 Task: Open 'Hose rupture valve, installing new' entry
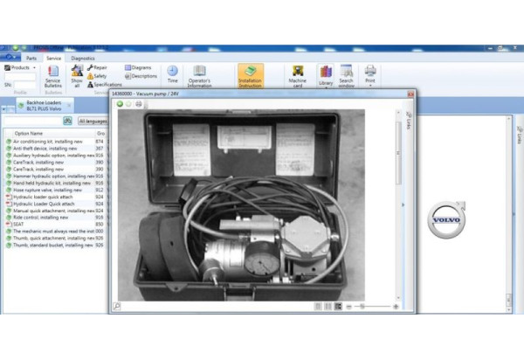click(49, 190)
